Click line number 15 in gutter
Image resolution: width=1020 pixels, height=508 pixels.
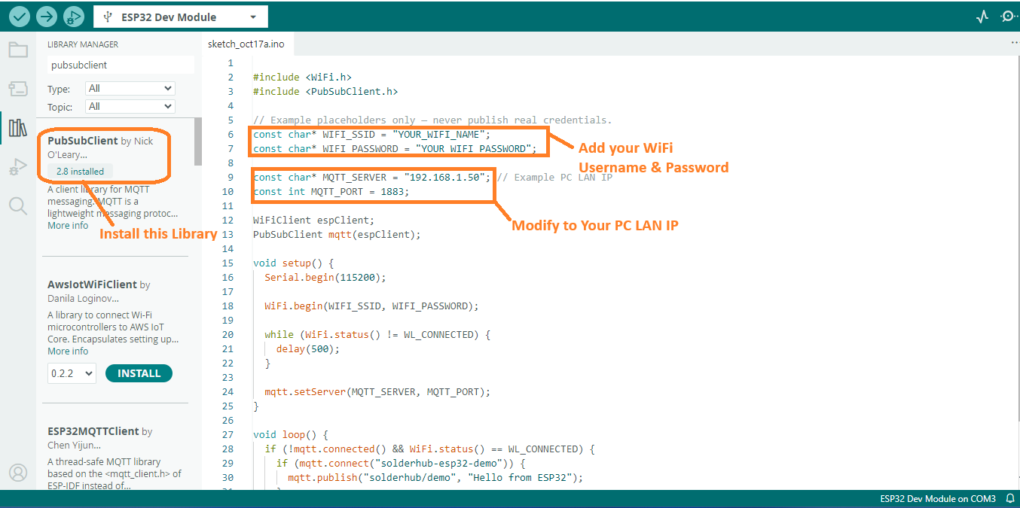229,263
